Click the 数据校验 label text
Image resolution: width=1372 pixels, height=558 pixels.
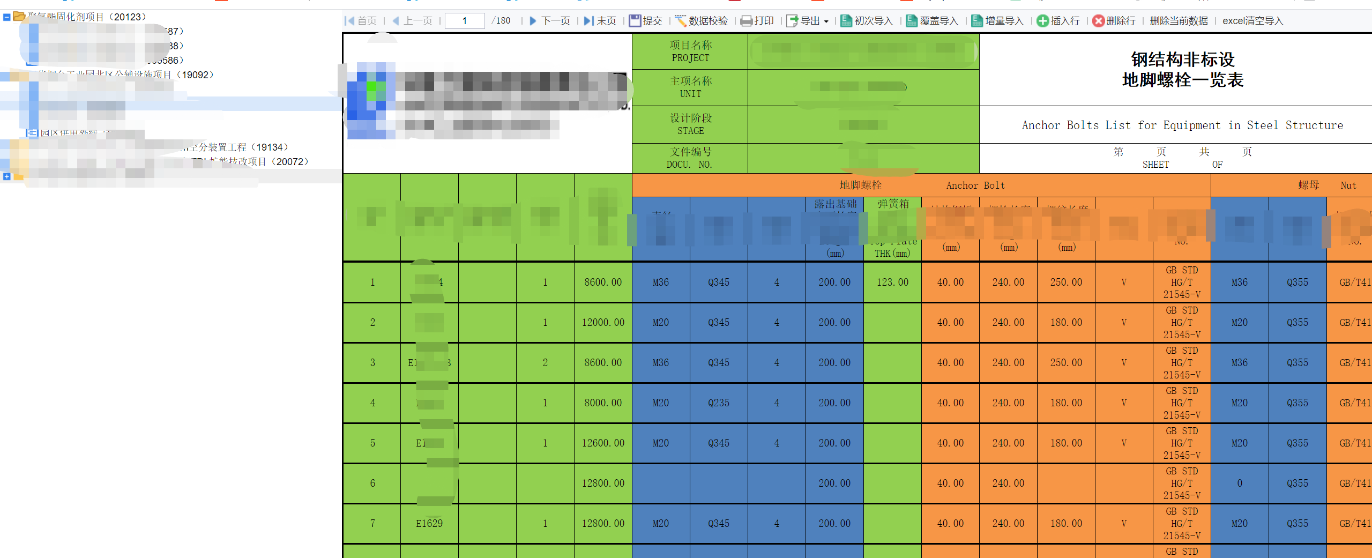pos(708,21)
